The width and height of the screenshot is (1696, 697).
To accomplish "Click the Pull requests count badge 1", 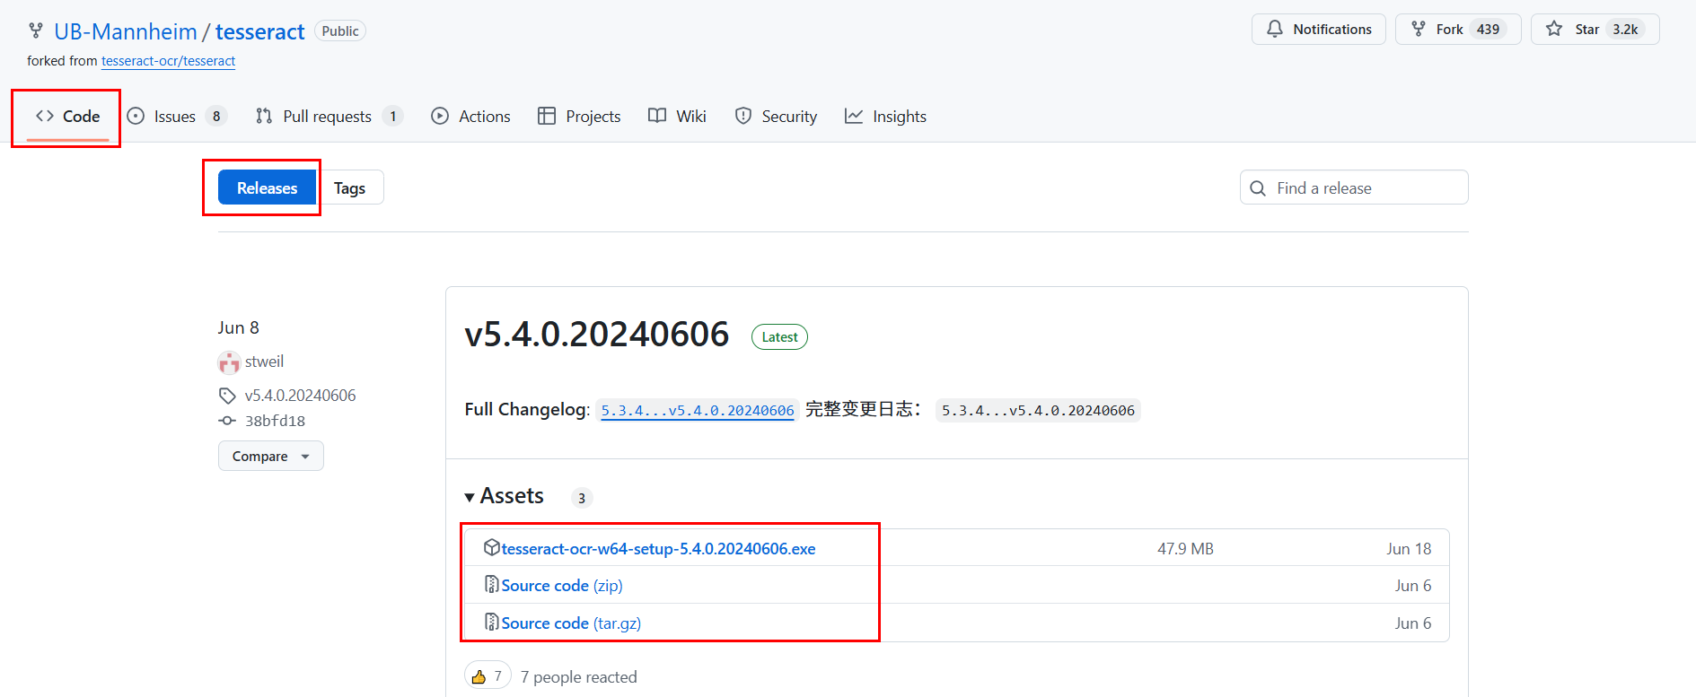I will click(392, 117).
